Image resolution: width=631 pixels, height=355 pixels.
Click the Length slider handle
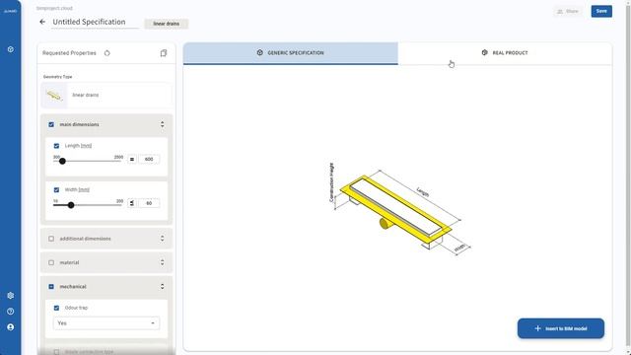pyautogui.click(x=62, y=161)
